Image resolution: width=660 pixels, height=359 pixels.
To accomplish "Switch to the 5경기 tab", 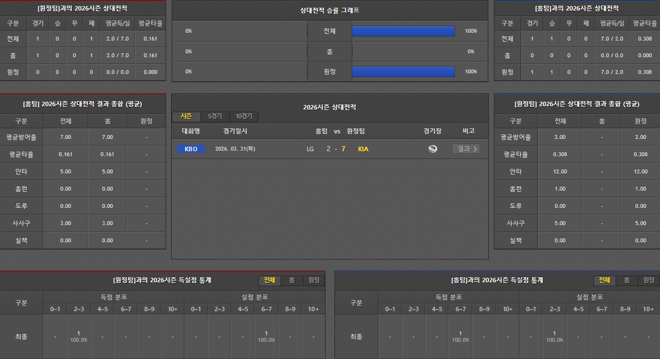I will [214, 116].
